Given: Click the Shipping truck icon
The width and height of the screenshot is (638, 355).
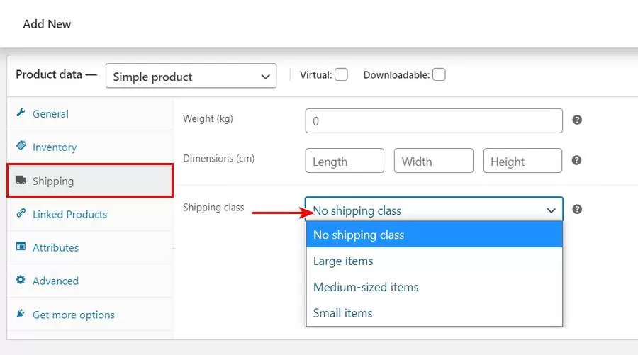Looking at the screenshot, I should [x=21, y=181].
